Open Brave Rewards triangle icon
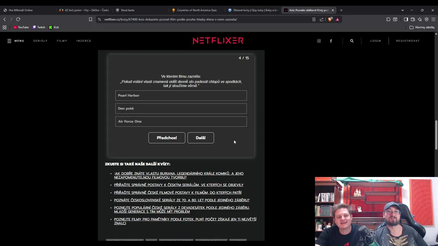Image resolution: width=438 pixels, height=246 pixels. pyautogui.click(x=337, y=19)
